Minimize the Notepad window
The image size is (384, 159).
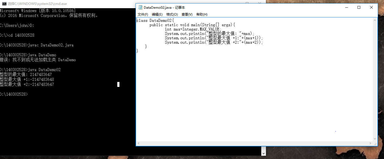click(x=346, y=8)
